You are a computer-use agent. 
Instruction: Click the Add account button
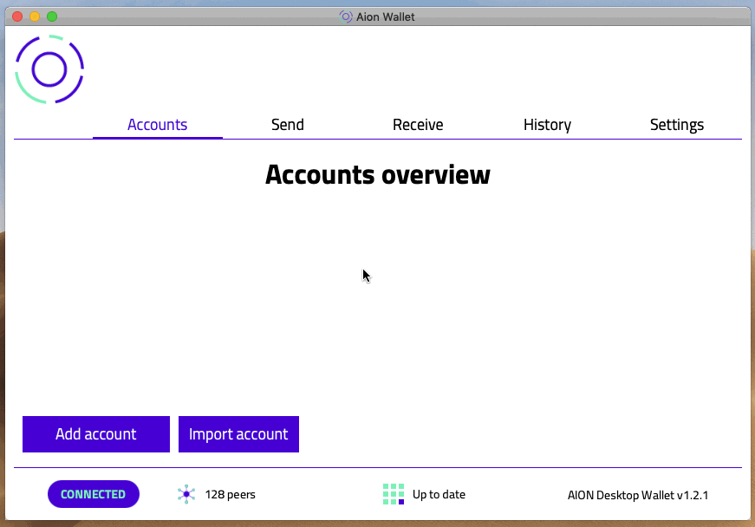(96, 434)
